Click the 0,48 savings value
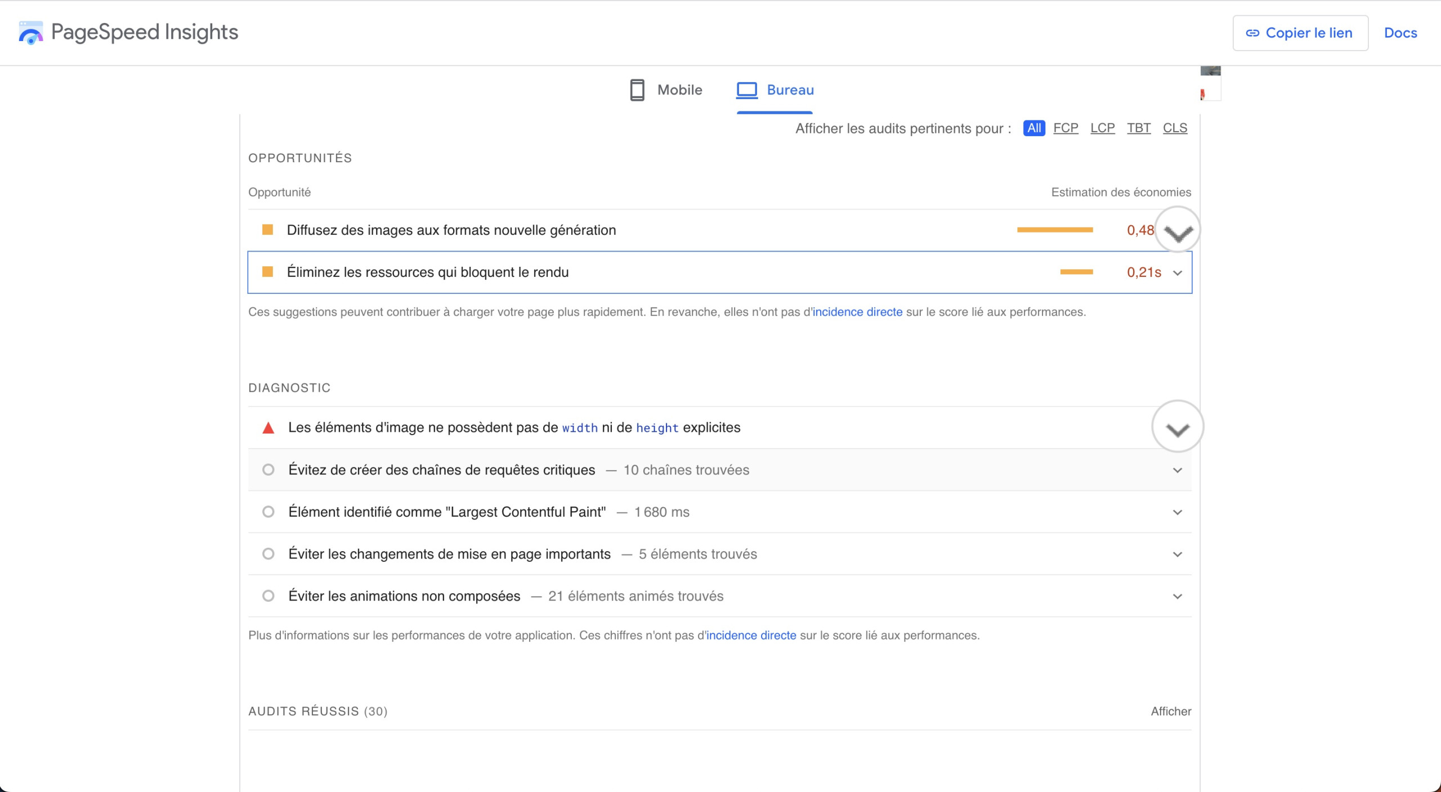This screenshot has width=1441, height=792. tap(1140, 230)
